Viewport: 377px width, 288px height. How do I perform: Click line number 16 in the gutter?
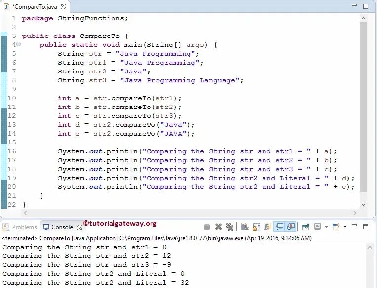pos(12,151)
